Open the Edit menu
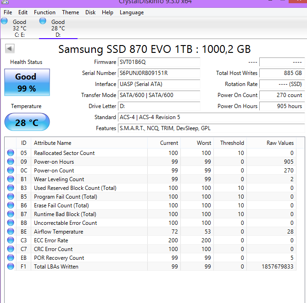307x303 pixels. coord(23,12)
